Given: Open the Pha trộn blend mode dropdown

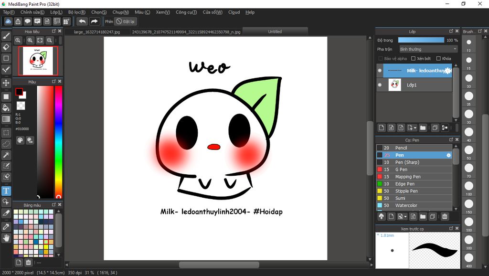Looking at the screenshot, I should click(428, 49).
